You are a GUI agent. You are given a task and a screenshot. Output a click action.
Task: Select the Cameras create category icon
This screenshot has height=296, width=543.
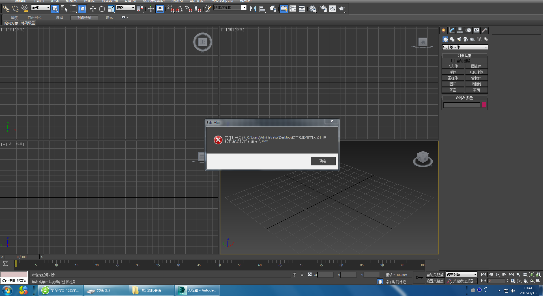coord(466,39)
